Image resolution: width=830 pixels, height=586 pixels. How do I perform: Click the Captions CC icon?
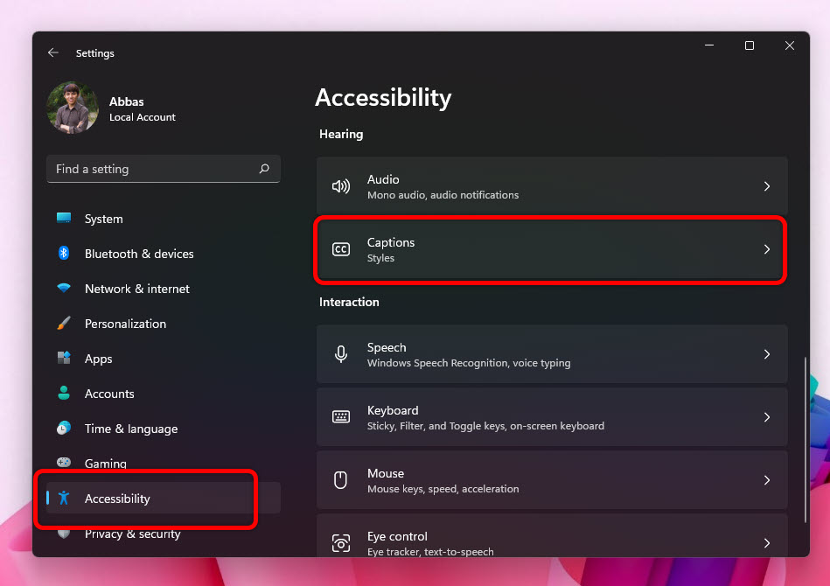pos(341,248)
